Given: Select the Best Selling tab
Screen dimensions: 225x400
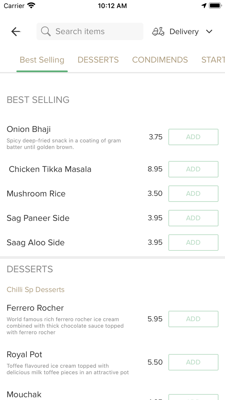Looking at the screenshot, I should click(42, 60).
